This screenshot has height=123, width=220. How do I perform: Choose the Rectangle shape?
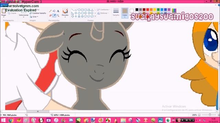[x=82, y=10]
